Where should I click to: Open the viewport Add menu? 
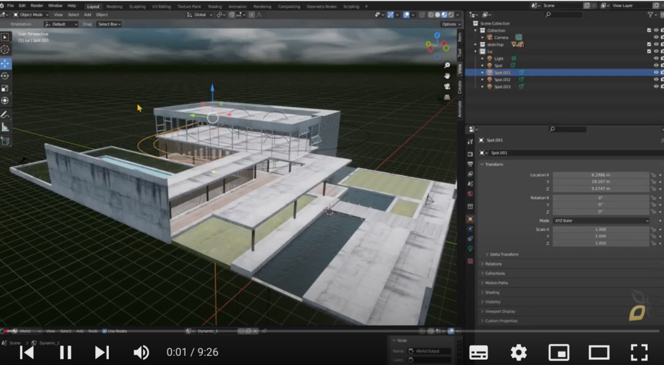click(88, 15)
